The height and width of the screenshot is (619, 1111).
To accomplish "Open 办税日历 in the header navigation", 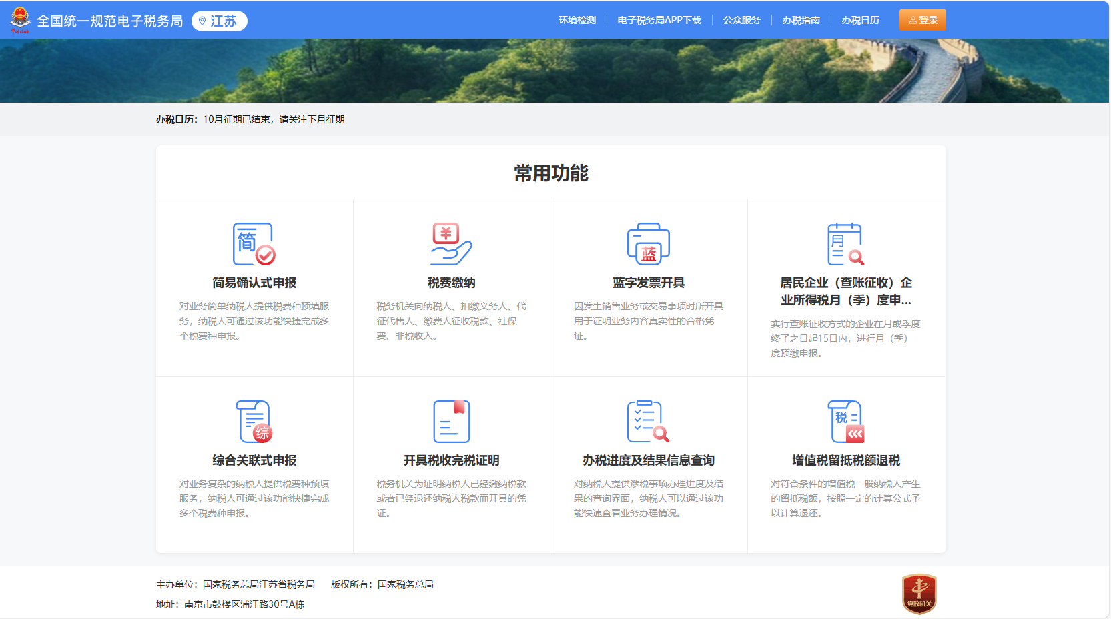I will point(860,21).
